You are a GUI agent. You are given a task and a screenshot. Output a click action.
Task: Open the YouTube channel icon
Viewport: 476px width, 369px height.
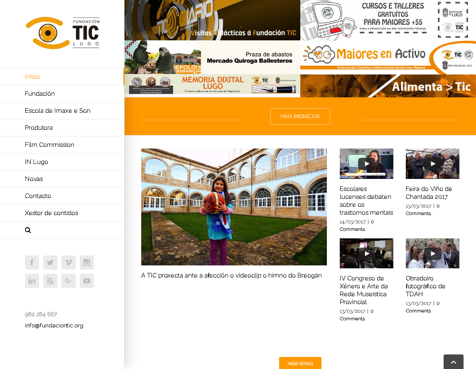[x=87, y=281]
